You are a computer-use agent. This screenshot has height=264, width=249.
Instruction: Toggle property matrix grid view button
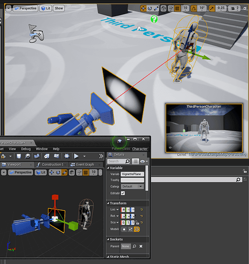[x=136, y=161]
